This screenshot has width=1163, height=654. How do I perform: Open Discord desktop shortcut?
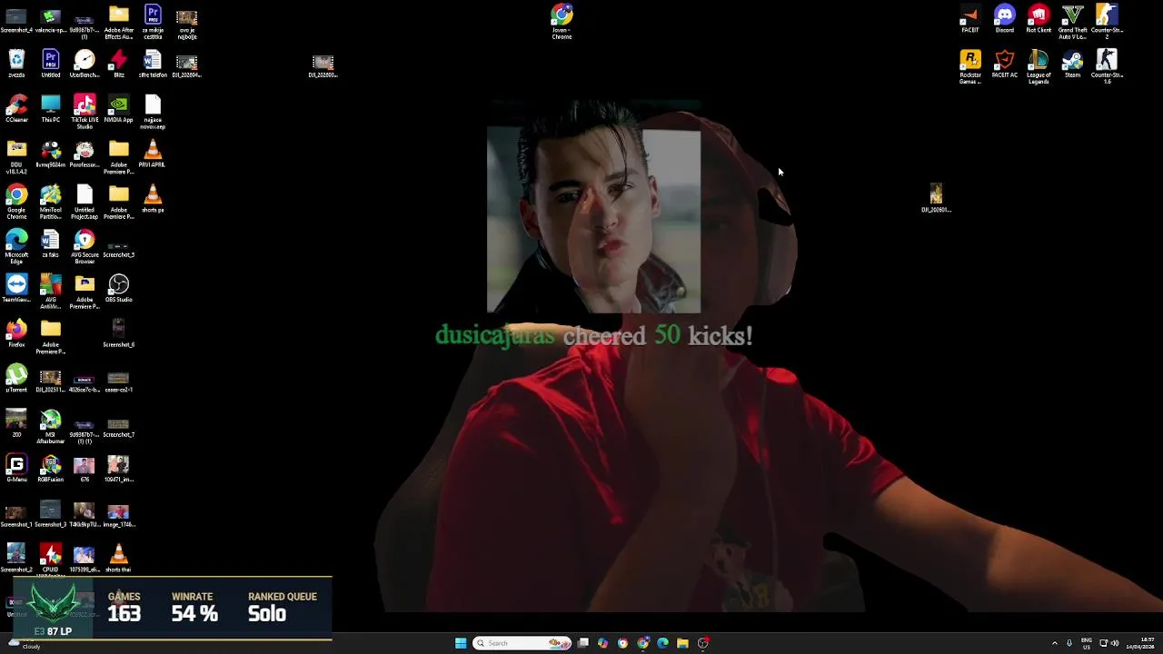(x=1004, y=19)
